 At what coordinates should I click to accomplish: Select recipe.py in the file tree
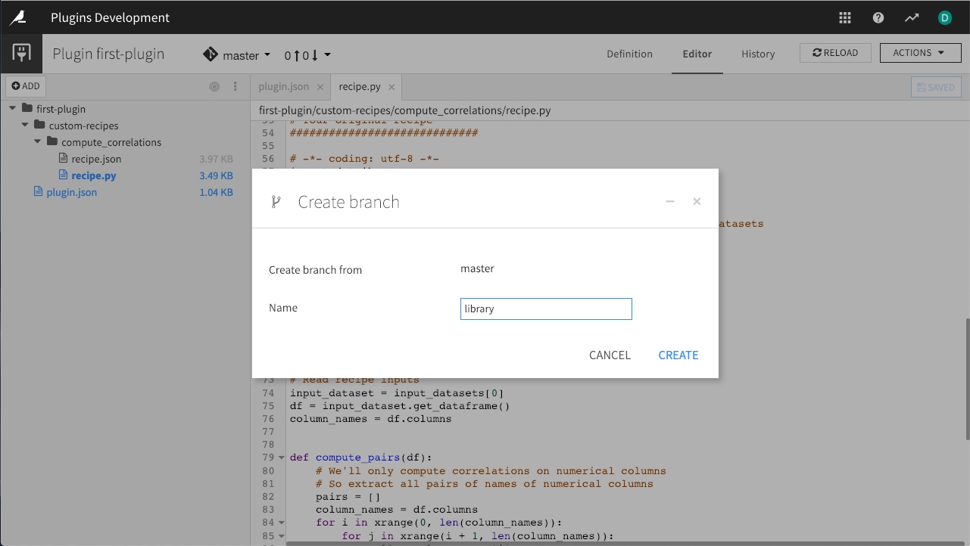(93, 175)
